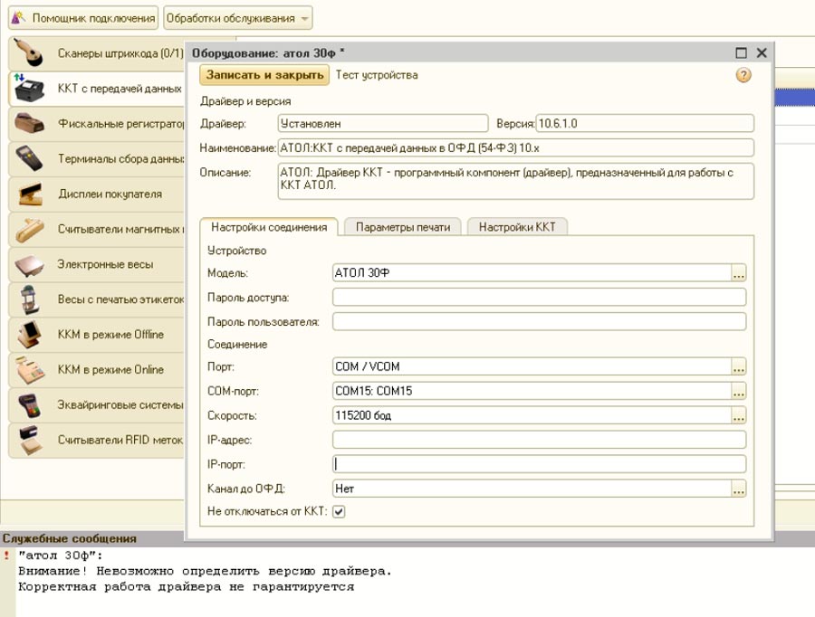This screenshot has height=617, width=815.
Task: Expand 'Обработки обслуживания' dropdown menu
Action: click(x=238, y=18)
